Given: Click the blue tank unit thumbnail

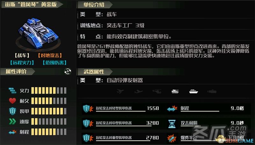Looking at the screenshot, I should click(38, 33).
